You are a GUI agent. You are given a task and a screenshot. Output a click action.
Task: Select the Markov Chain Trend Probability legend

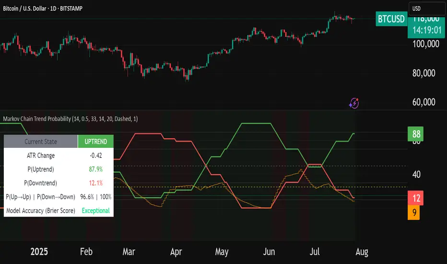(71, 119)
